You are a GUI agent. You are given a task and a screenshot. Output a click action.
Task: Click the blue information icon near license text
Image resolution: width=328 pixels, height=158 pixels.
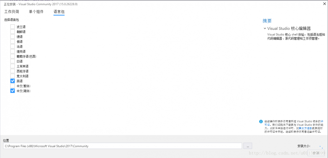click(x=261, y=122)
